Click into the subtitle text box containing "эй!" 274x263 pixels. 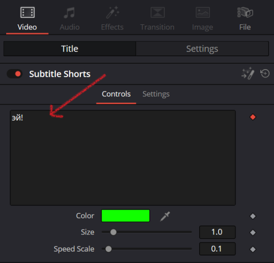(x=123, y=158)
